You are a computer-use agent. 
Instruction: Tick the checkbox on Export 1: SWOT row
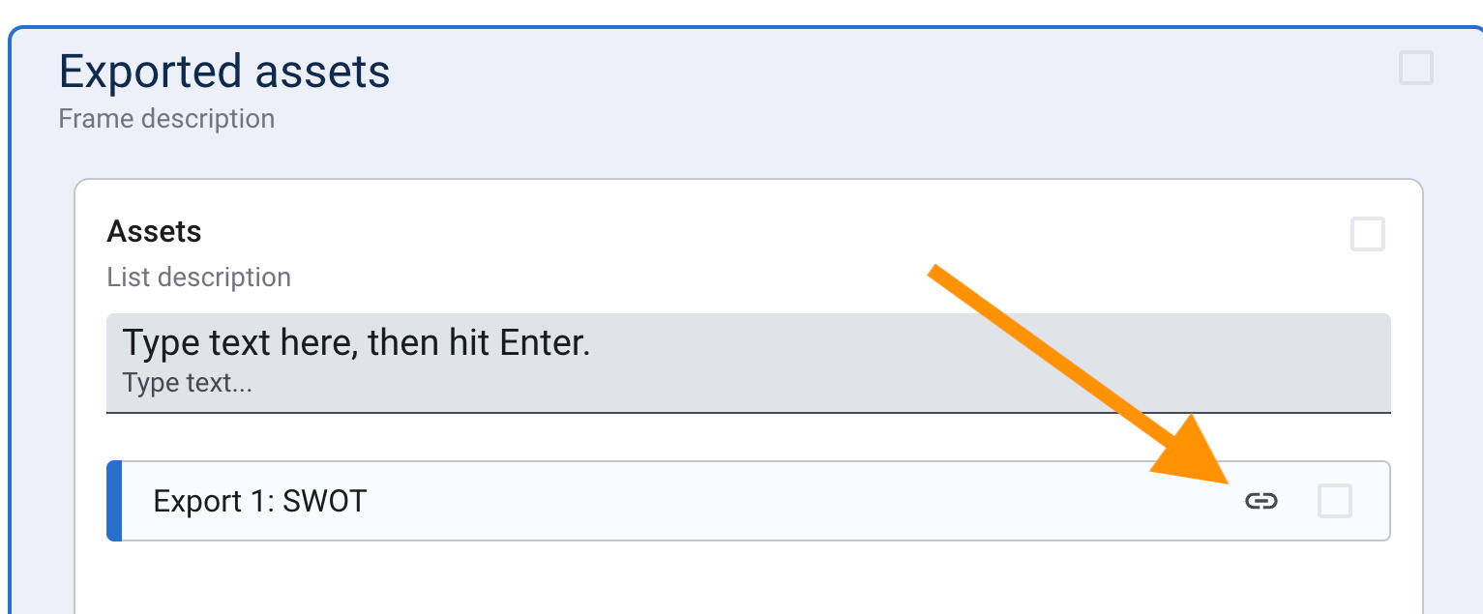(1335, 501)
